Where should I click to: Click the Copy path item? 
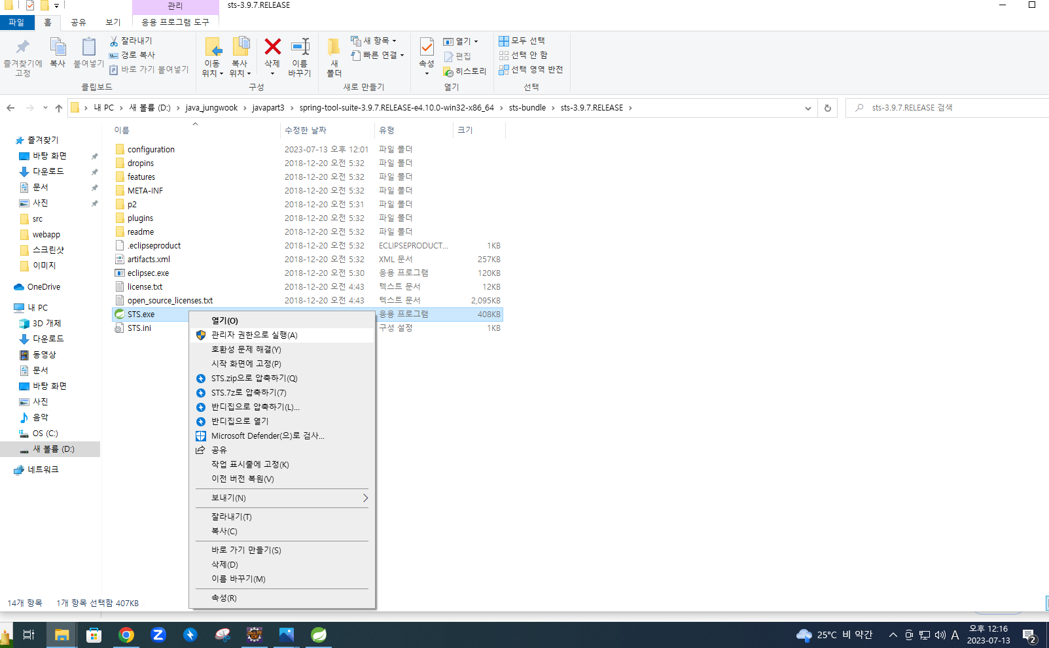click(132, 55)
